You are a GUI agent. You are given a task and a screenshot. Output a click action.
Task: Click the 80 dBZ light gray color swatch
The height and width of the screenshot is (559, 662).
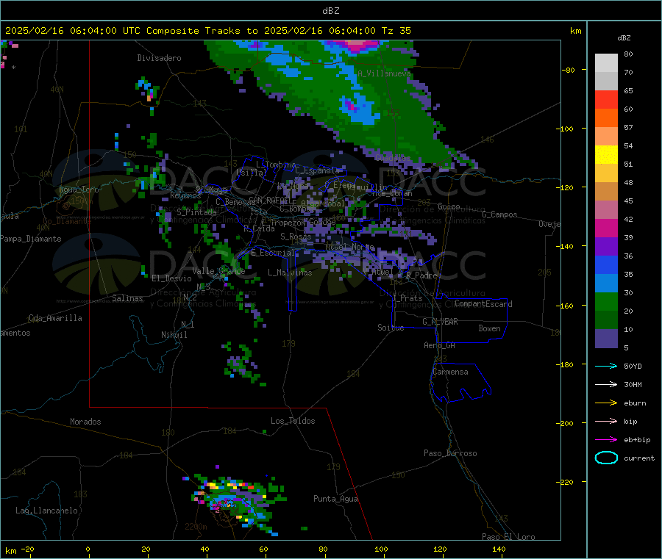point(606,63)
